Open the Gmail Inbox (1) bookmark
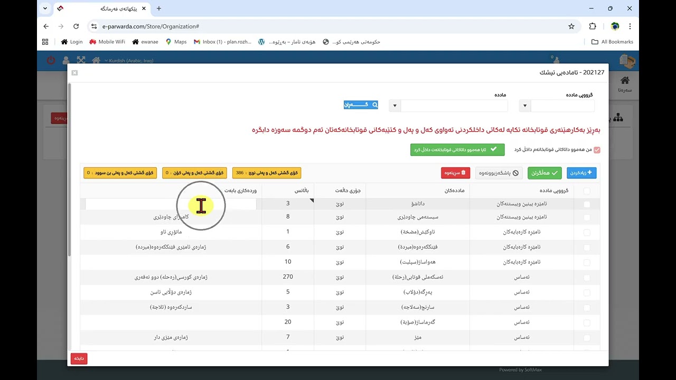Viewport: 676px width, 380px height. coord(222,42)
